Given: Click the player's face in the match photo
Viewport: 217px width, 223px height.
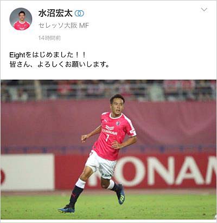Looking at the screenshot, I should pos(117,106).
